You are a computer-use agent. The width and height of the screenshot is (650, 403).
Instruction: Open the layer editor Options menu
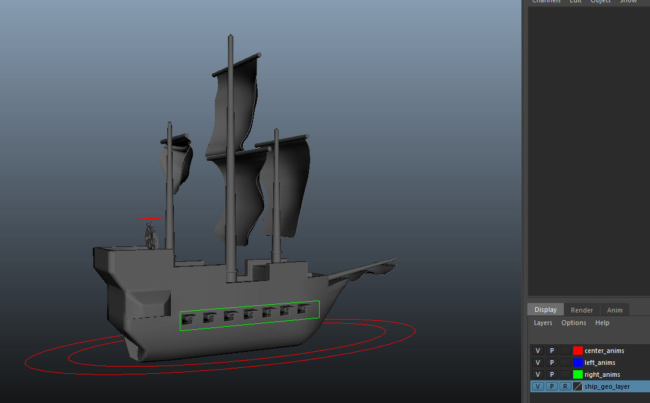(574, 323)
